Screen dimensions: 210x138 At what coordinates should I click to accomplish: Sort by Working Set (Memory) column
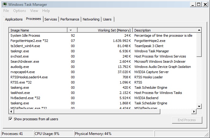(105, 30)
